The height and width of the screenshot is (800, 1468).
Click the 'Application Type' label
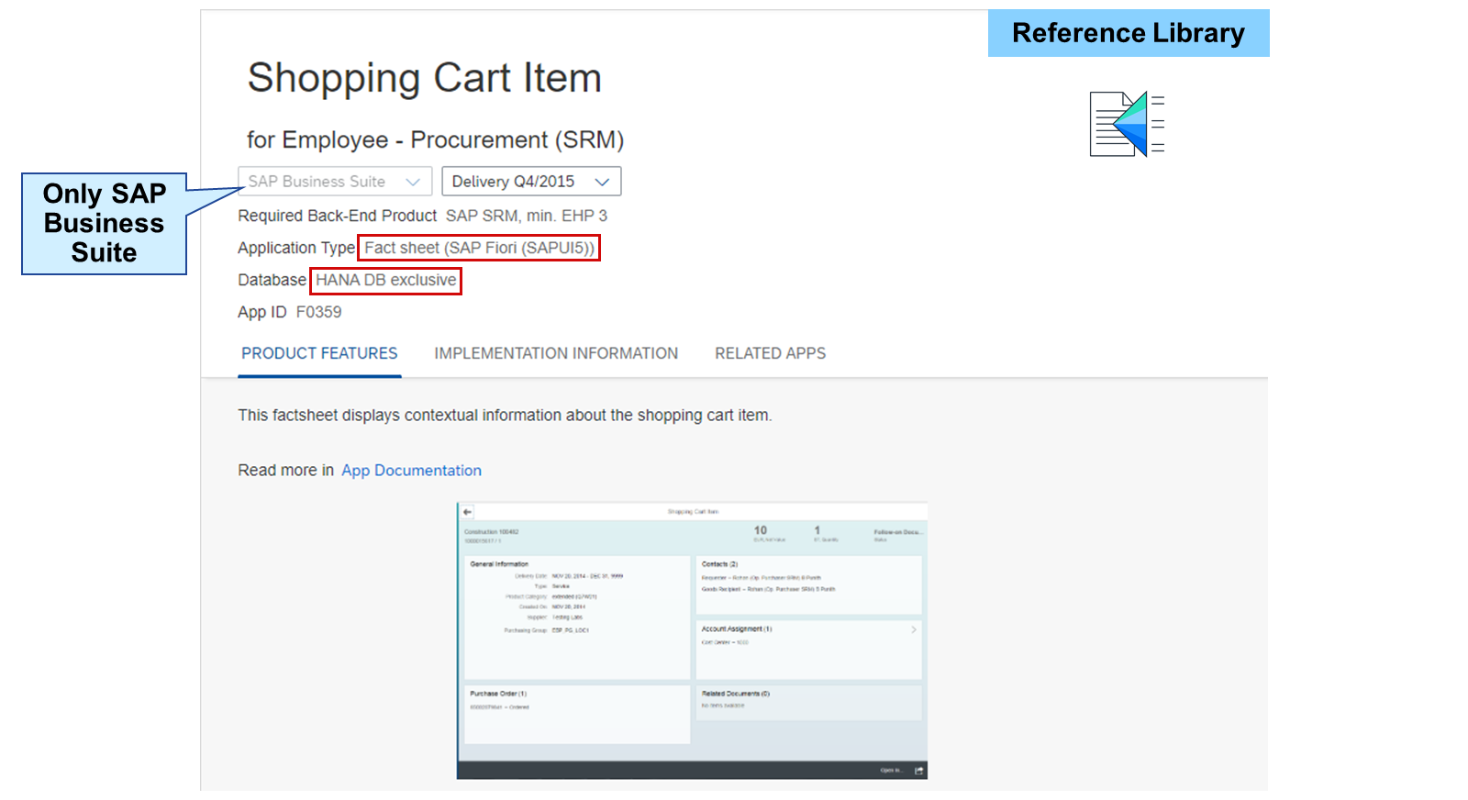(296, 248)
